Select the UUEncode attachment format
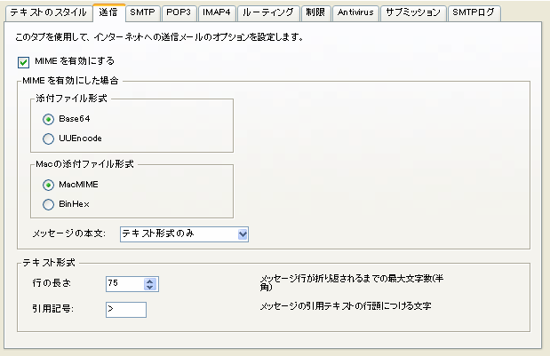 point(49,138)
